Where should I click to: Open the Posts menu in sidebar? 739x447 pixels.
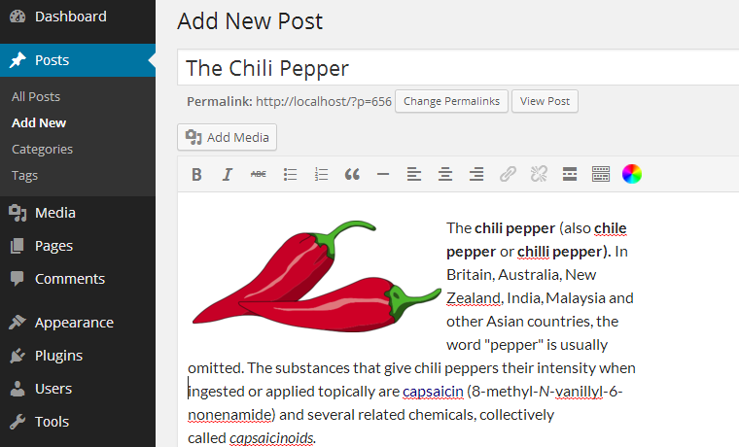[78, 60]
